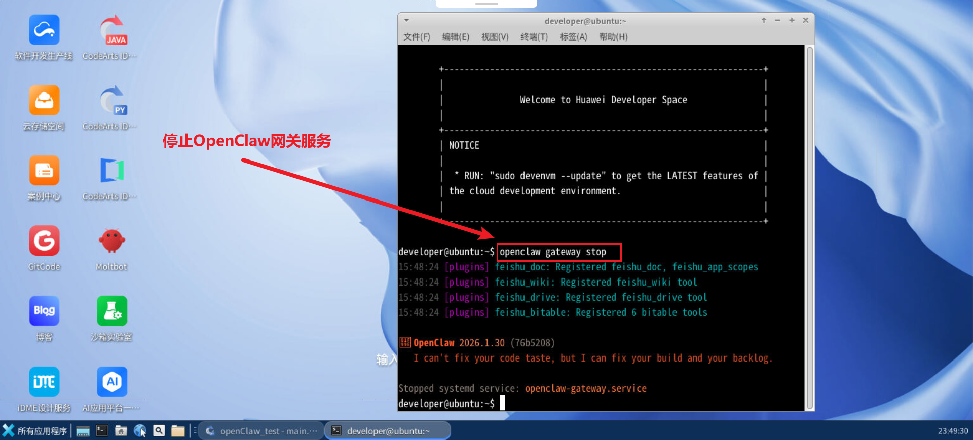Click the 'openclaw gateway stop' command text
This screenshot has width=973, height=440.
coord(553,252)
